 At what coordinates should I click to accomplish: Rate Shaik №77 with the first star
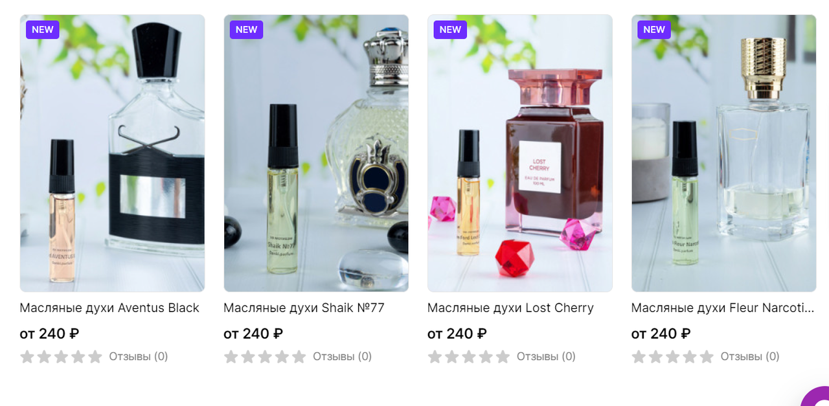point(231,357)
